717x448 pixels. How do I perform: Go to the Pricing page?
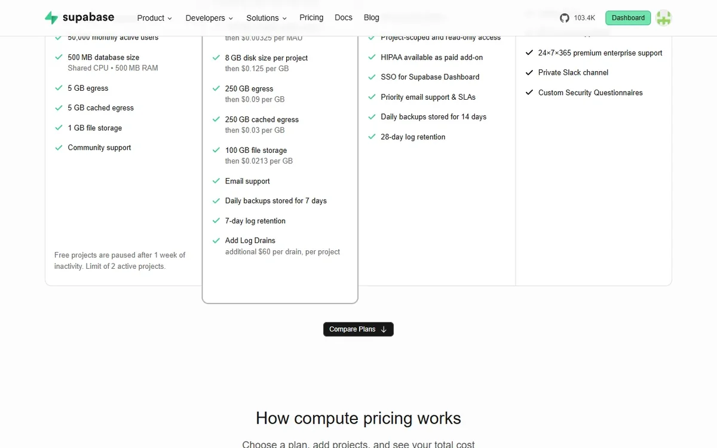tap(311, 17)
